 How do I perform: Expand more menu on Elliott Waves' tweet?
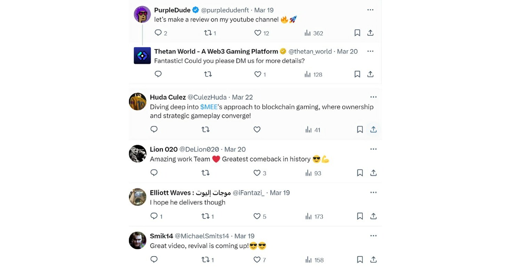(x=373, y=192)
